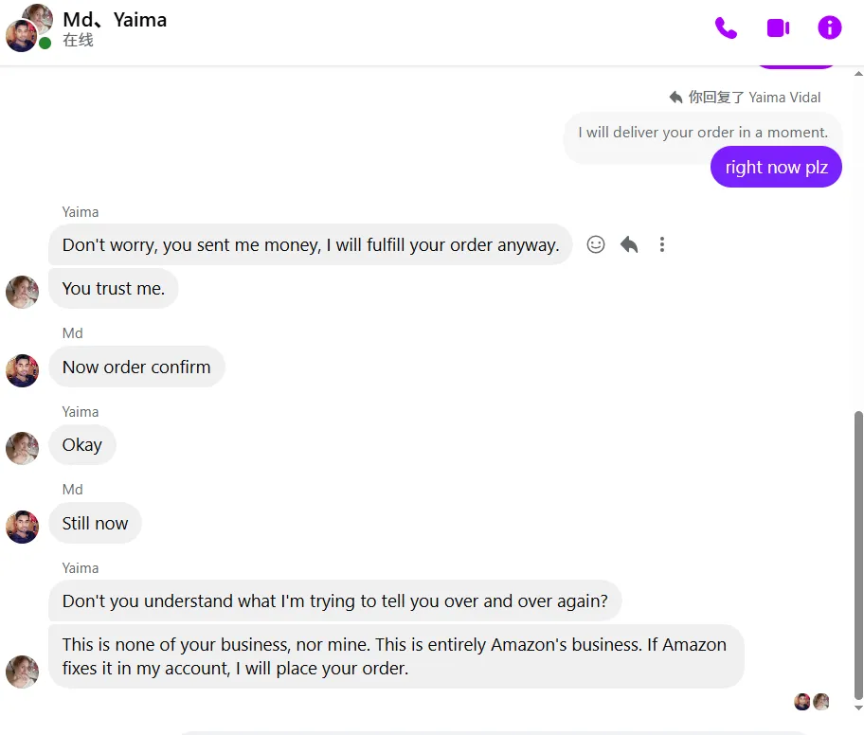Click Md's avatar beside "Now order confirm"
This screenshot has width=864, height=735.
pos(23,370)
